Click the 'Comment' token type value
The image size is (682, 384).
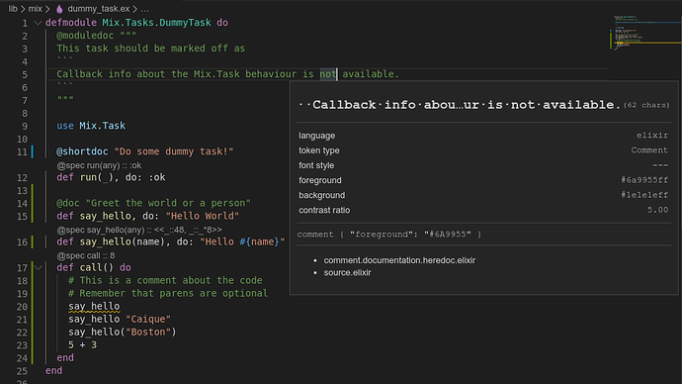649,150
